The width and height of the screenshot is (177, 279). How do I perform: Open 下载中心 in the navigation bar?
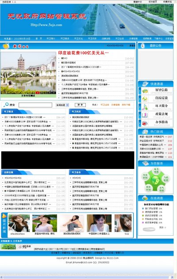158,38
